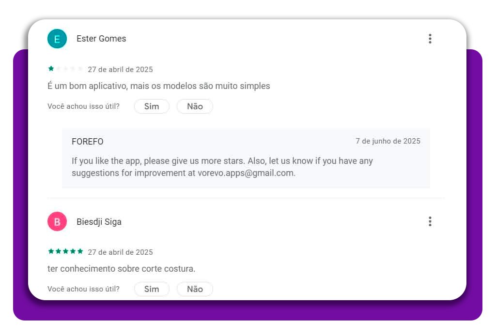Mark Ester Gomes' review as helpful with Sim
The width and height of the screenshot is (496, 335).
pos(152,106)
